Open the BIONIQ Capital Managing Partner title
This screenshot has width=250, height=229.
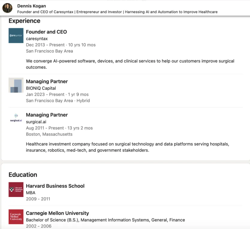point(47,81)
